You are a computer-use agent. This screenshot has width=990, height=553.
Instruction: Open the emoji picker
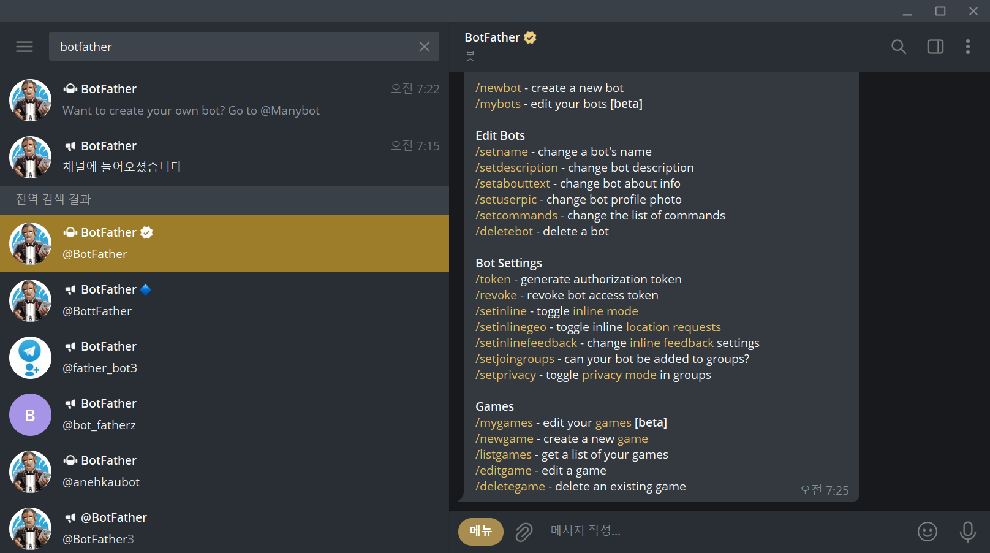(928, 532)
